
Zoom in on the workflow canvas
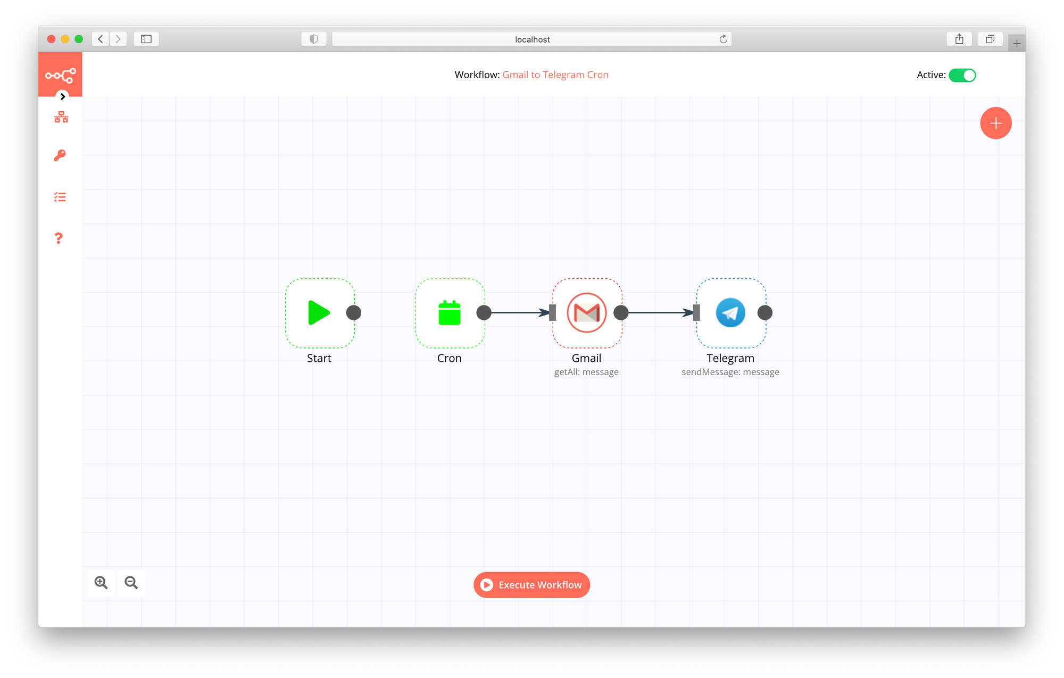click(101, 583)
